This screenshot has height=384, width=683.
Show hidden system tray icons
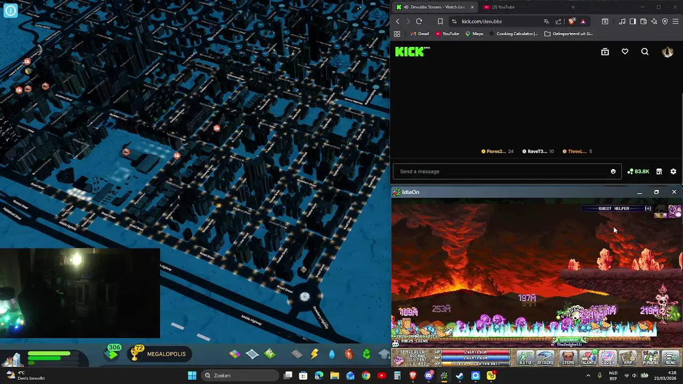588,375
